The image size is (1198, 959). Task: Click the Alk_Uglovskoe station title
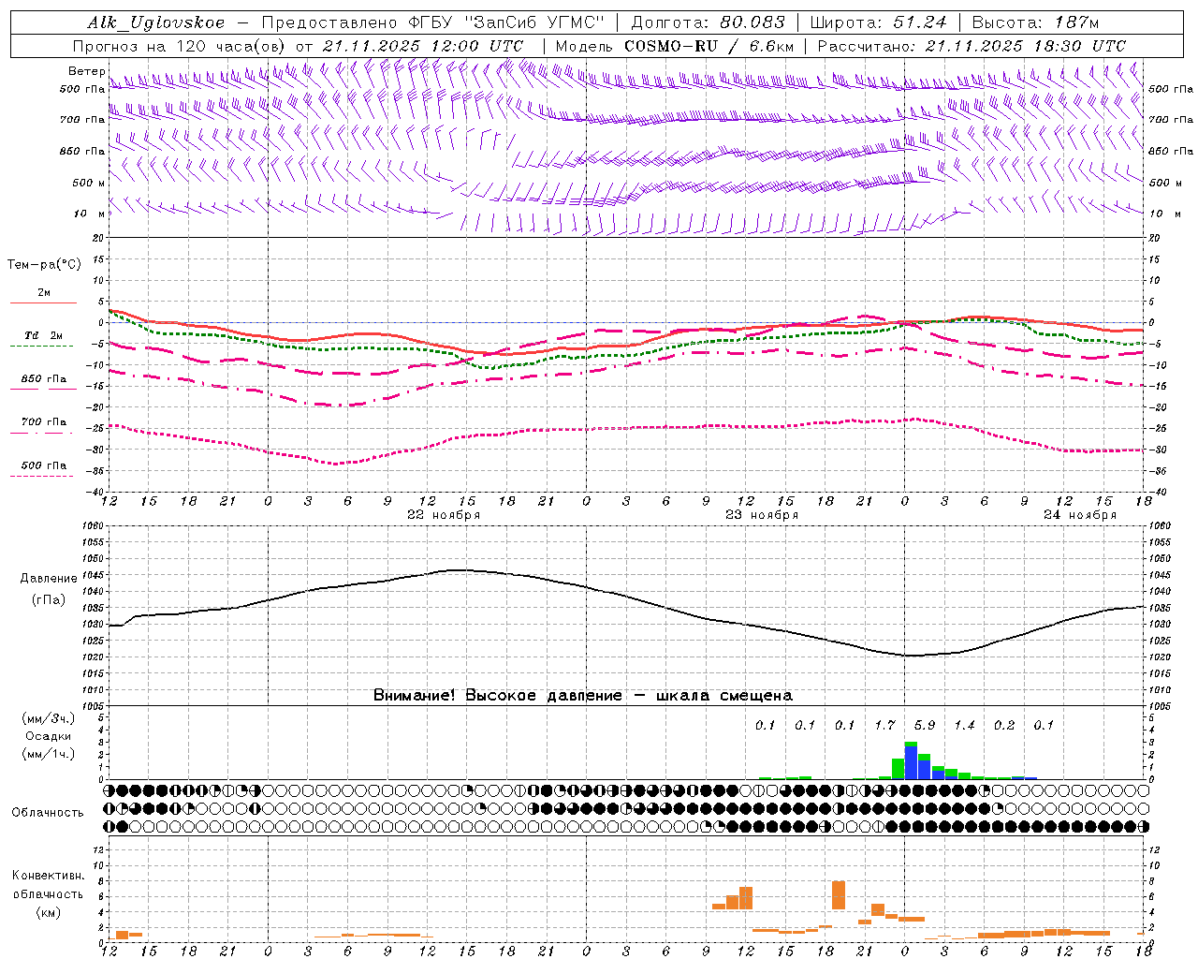tap(156, 22)
